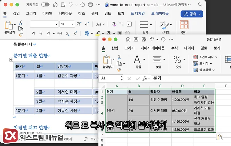Image resolution: width=231 pixels, height=146 pixels.
Task: Click the formula bar showing 분기
Action: 191,78
